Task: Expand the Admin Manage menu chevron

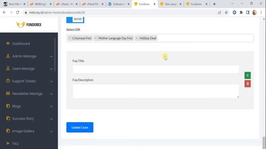Action: 51,56
